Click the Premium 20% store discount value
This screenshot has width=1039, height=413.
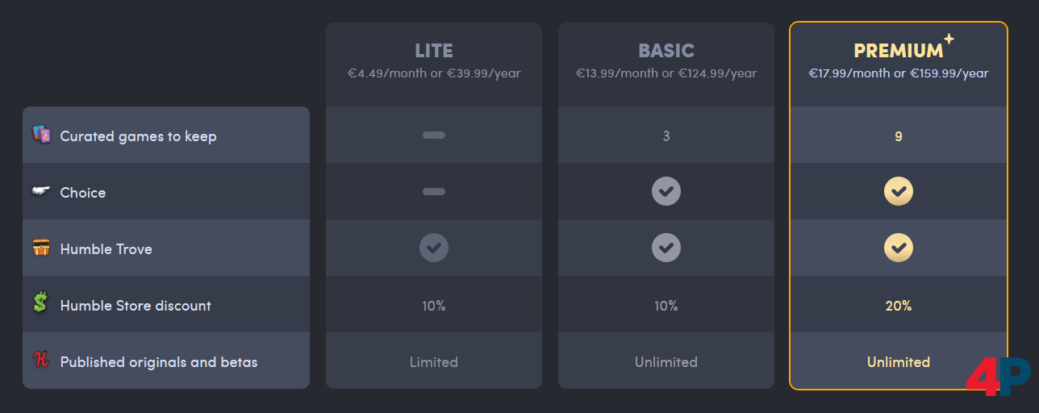point(899,306)
